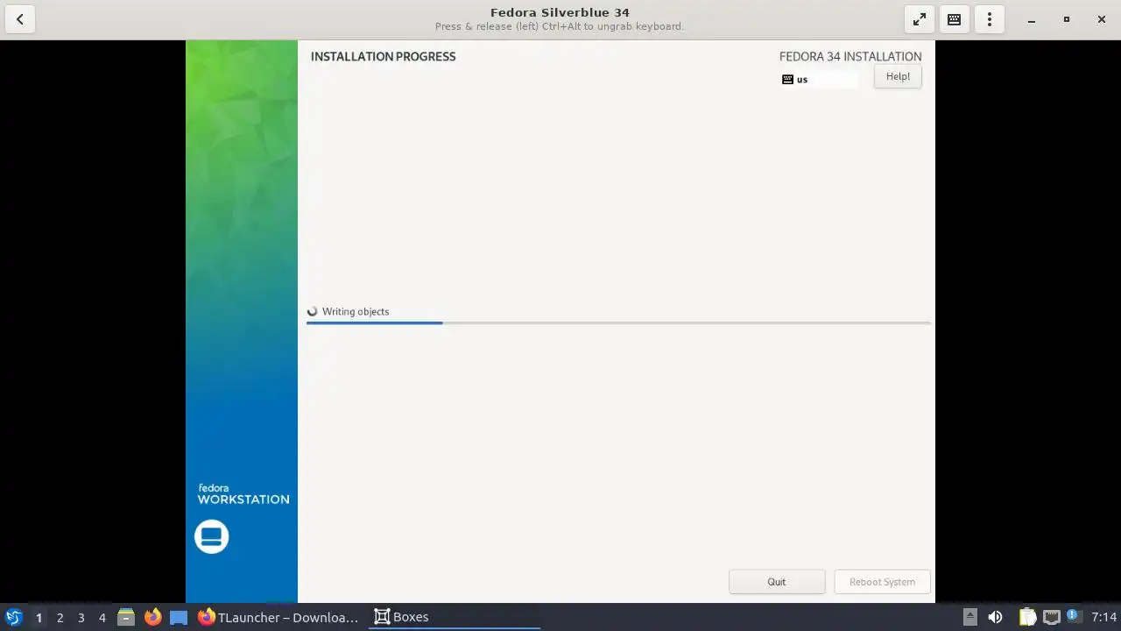1121x631 pixels.
Task: Click the installation progress bar
Action: pyautogui.click(x=617, y=323)
